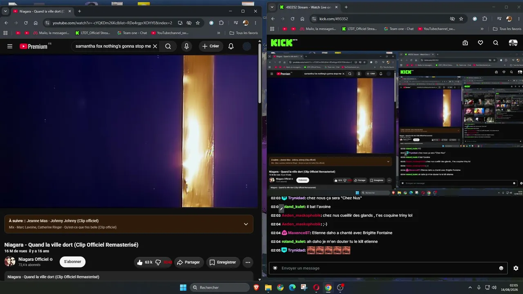Open Opera from the taskbar
523x294 pixels.
click(x=316, y=287)
